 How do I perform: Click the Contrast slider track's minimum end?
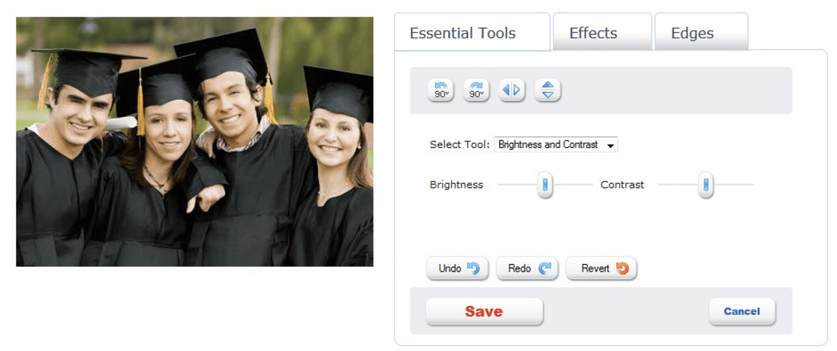(x=661, y=185)
